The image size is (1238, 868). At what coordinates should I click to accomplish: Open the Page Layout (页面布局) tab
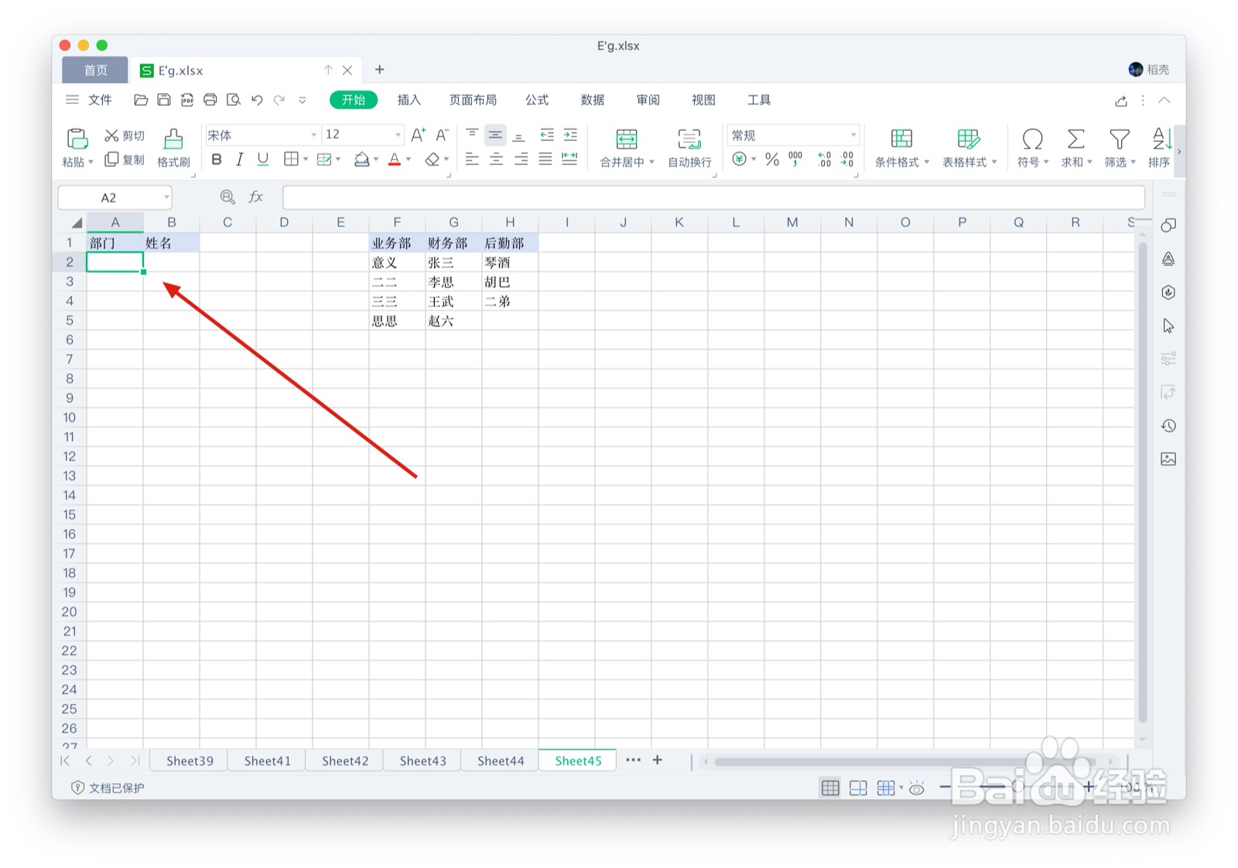coord(473,100)
